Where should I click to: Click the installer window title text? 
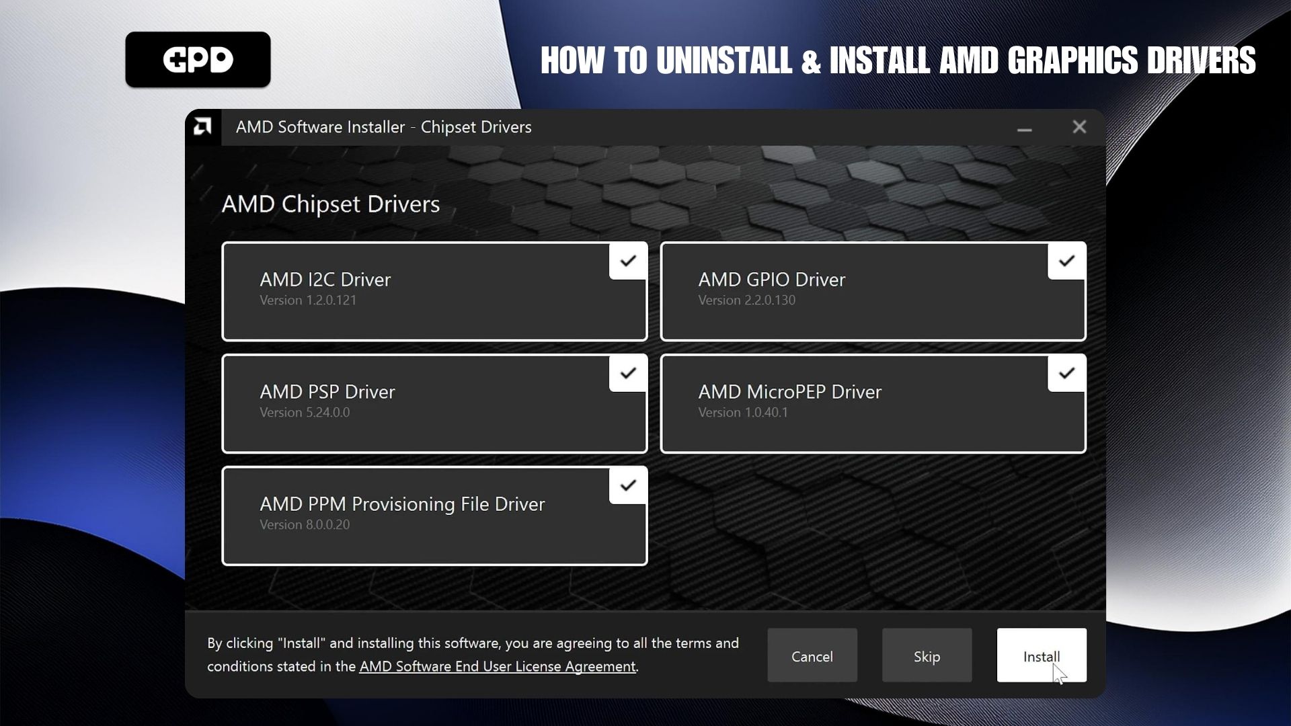(383, 127)
